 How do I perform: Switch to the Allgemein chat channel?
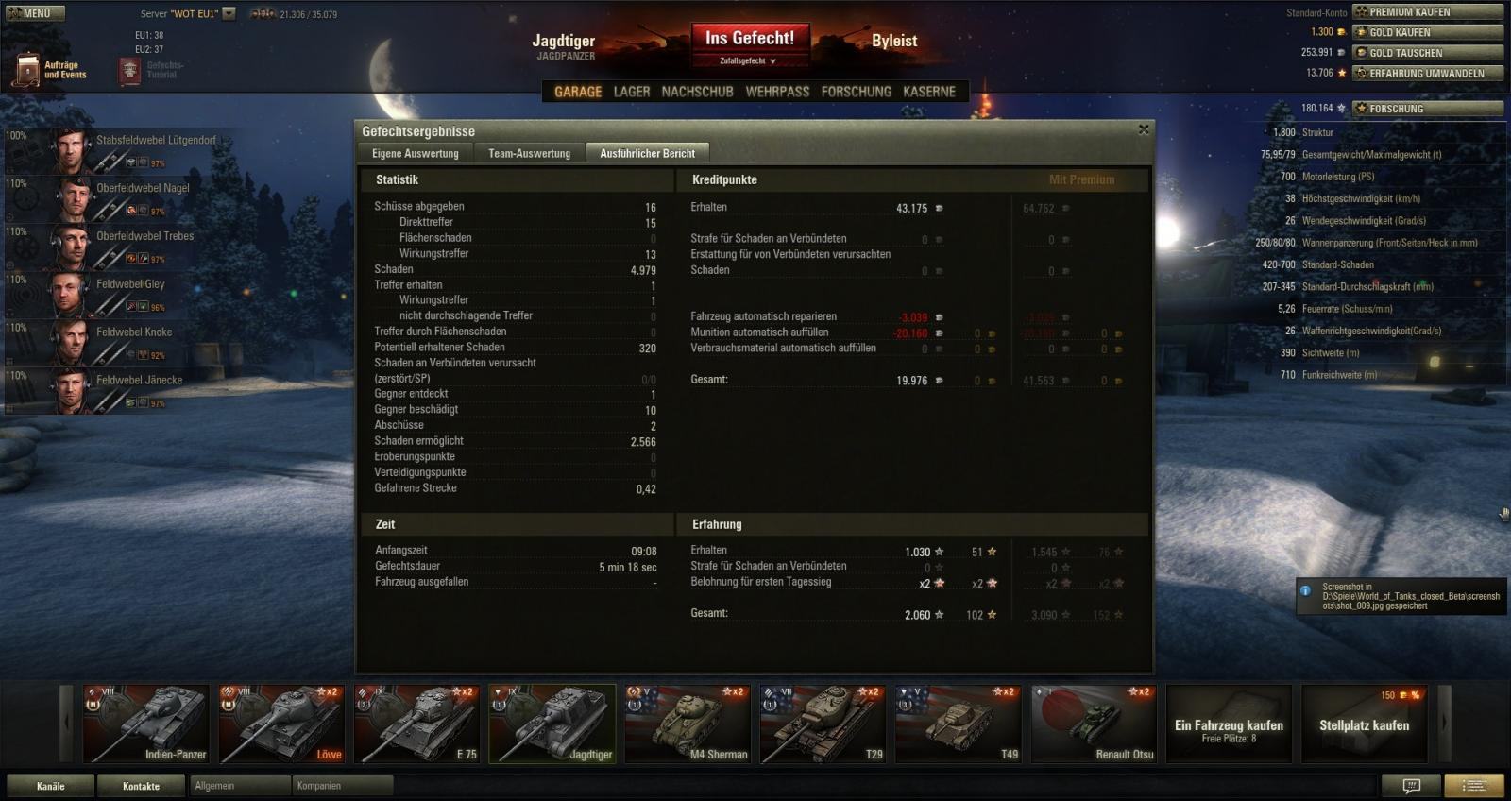coord(240,786)
